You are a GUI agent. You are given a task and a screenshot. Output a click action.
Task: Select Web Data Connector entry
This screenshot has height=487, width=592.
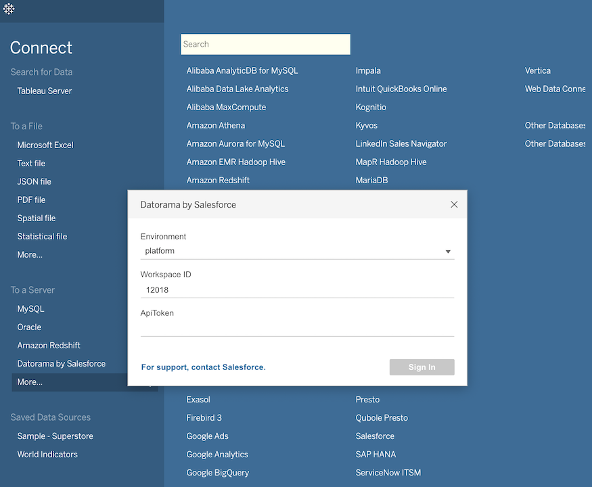click(x=555, y=89)
